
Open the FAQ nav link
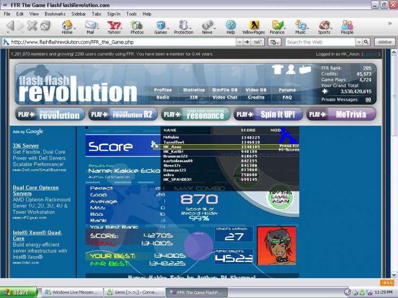[x=287, y=98]
